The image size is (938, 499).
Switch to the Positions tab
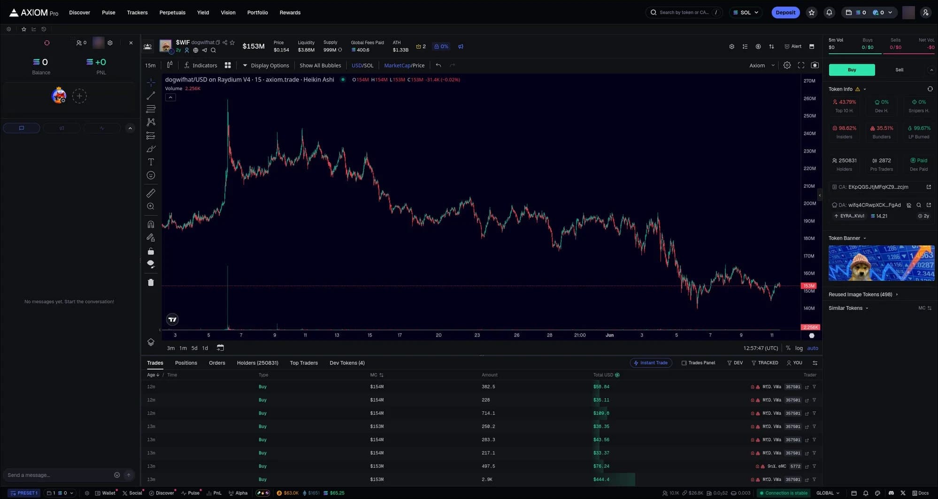(186, 363)
